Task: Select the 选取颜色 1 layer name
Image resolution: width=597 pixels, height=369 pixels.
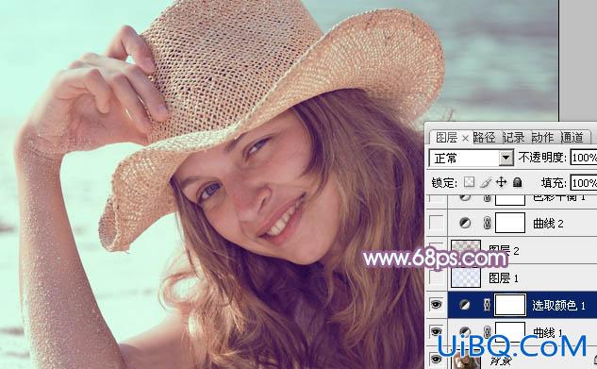Action: (558, 305)
